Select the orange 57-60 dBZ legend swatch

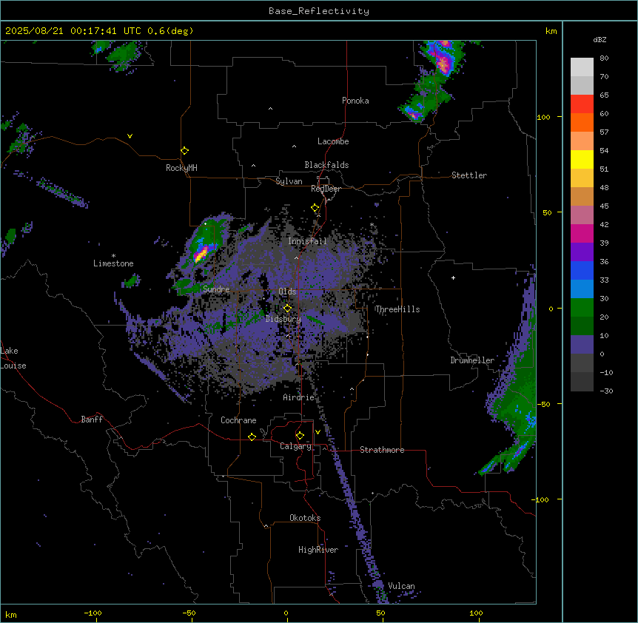point(582,122)
